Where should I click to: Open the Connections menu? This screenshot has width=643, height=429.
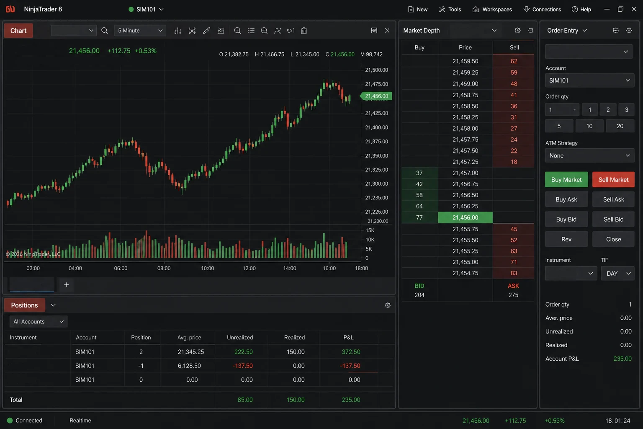click(542, 9)
